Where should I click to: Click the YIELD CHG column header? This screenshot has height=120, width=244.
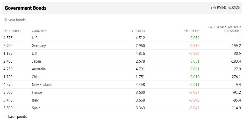click(192, 31)
